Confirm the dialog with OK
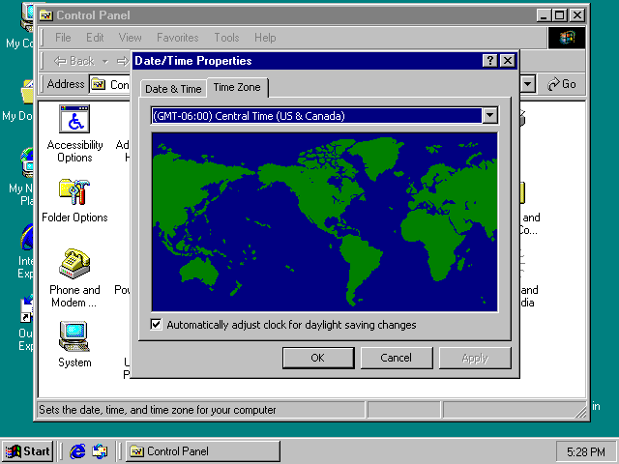This screenshot has width=619, height=464. (318, 358)
